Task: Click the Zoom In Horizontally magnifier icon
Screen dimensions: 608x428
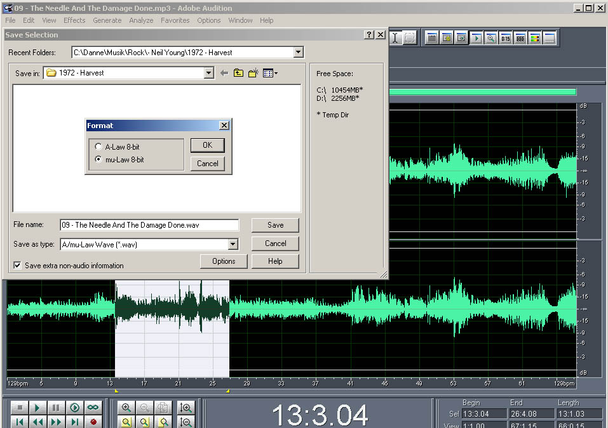Action: coord(126,408)
